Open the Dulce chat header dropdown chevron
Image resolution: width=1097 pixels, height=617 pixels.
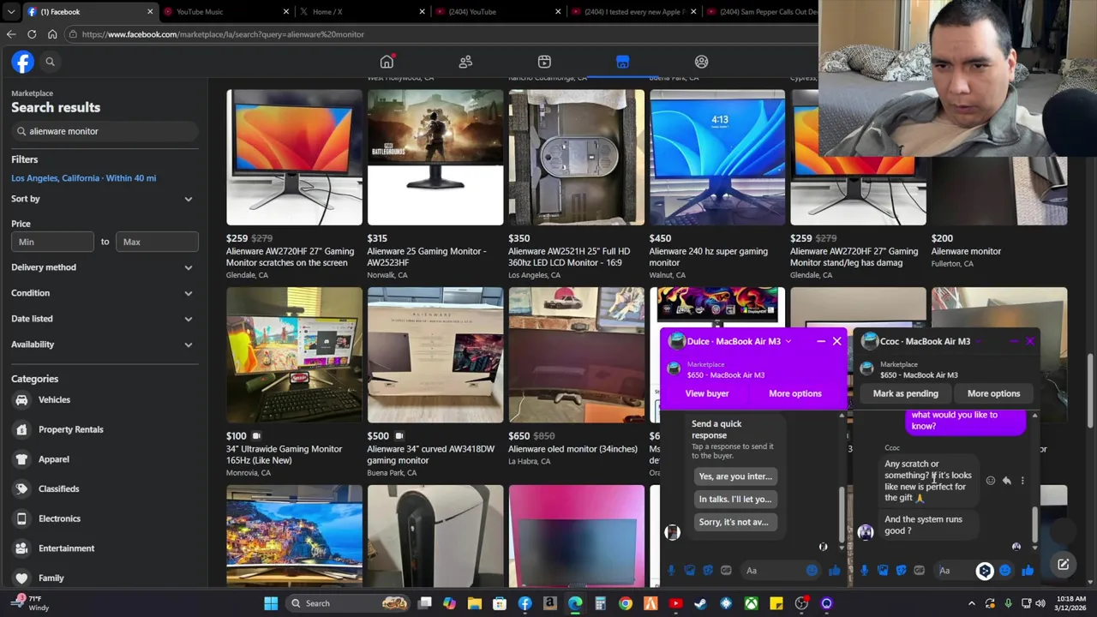(788, 341)
